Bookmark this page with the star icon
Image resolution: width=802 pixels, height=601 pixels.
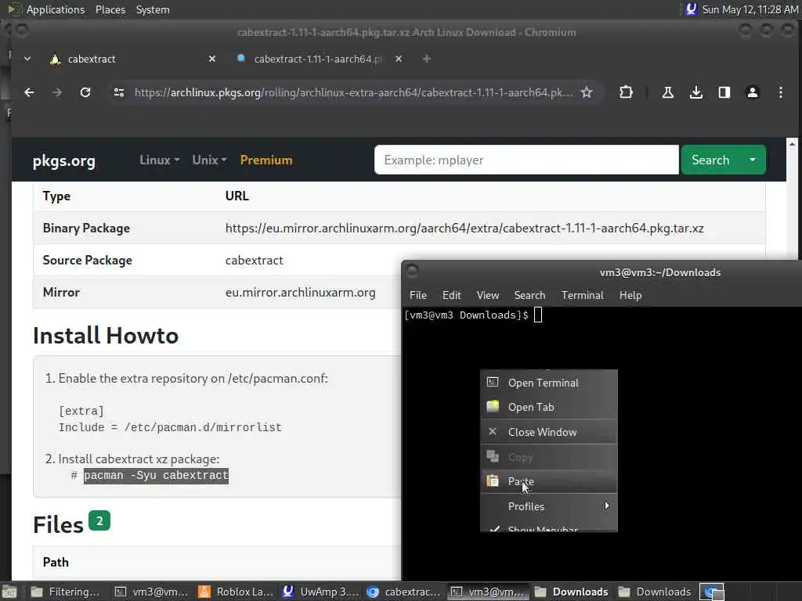587,92
